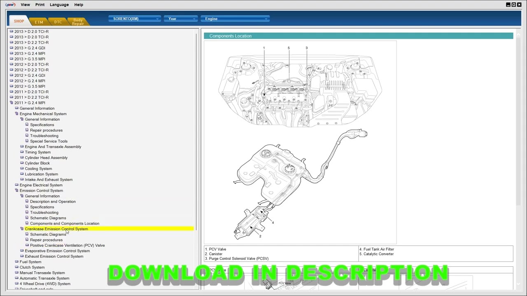This screenshot has height=296, width=527.
Task: Switch to the Body Repair tab
Action: point(78,22)
